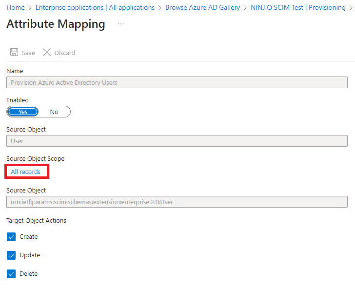Click the Save floppy disk icon
Image resolution: width=355 pixels, height=288 pixels.
coord(14,53)
